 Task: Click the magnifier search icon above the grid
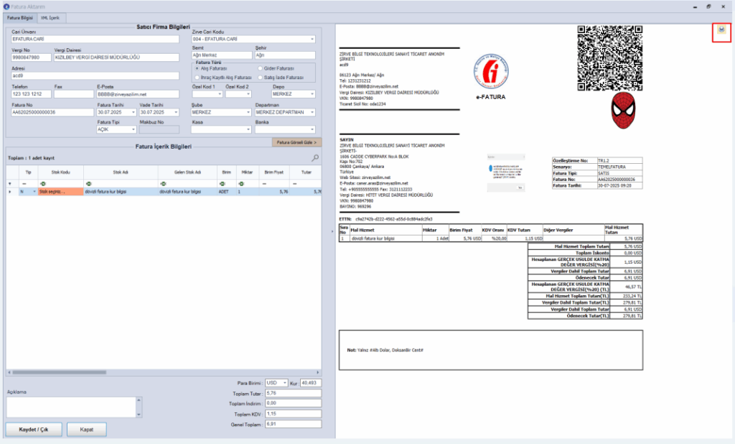(x=315, y=158)
